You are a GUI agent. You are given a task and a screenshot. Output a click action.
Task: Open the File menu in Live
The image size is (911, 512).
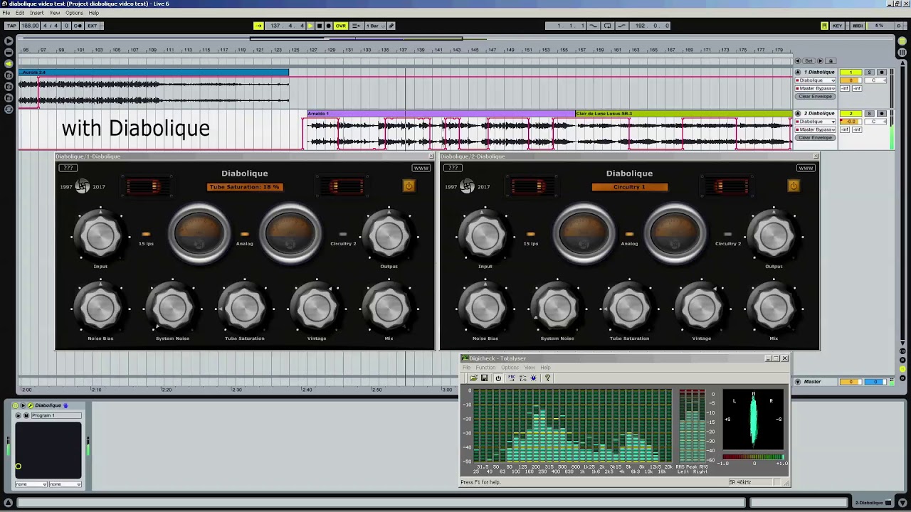click(x=6, y=13)
